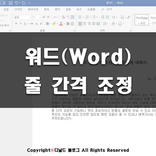Apply character shading
This screenshot has height=156, width=156.
pos(68,24)
